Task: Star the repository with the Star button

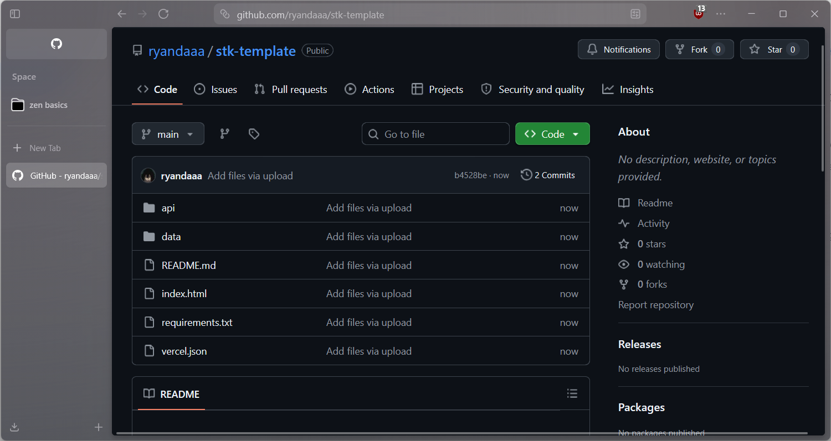Action: tap(774, 49)
